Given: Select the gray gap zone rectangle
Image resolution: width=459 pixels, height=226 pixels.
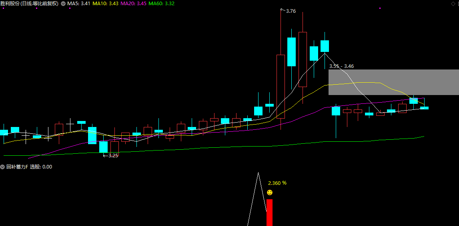Looking at the screenshot, I should [394, 82].
